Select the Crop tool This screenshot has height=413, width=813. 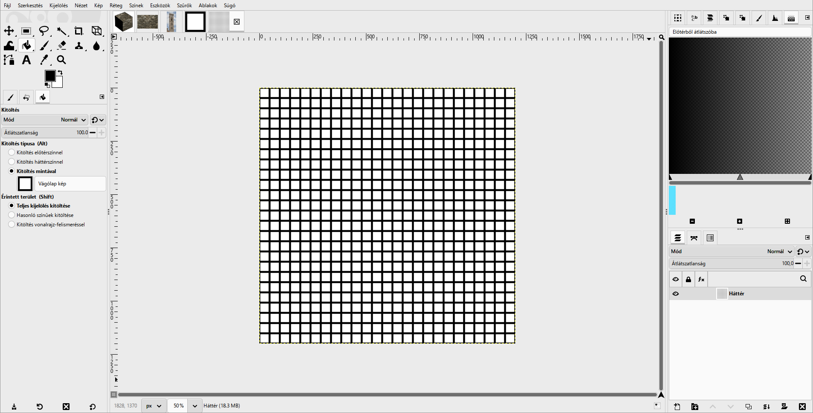79,31
